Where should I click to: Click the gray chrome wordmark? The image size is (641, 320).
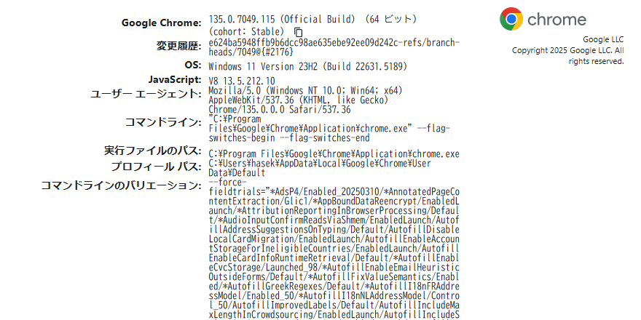(557, 20)
